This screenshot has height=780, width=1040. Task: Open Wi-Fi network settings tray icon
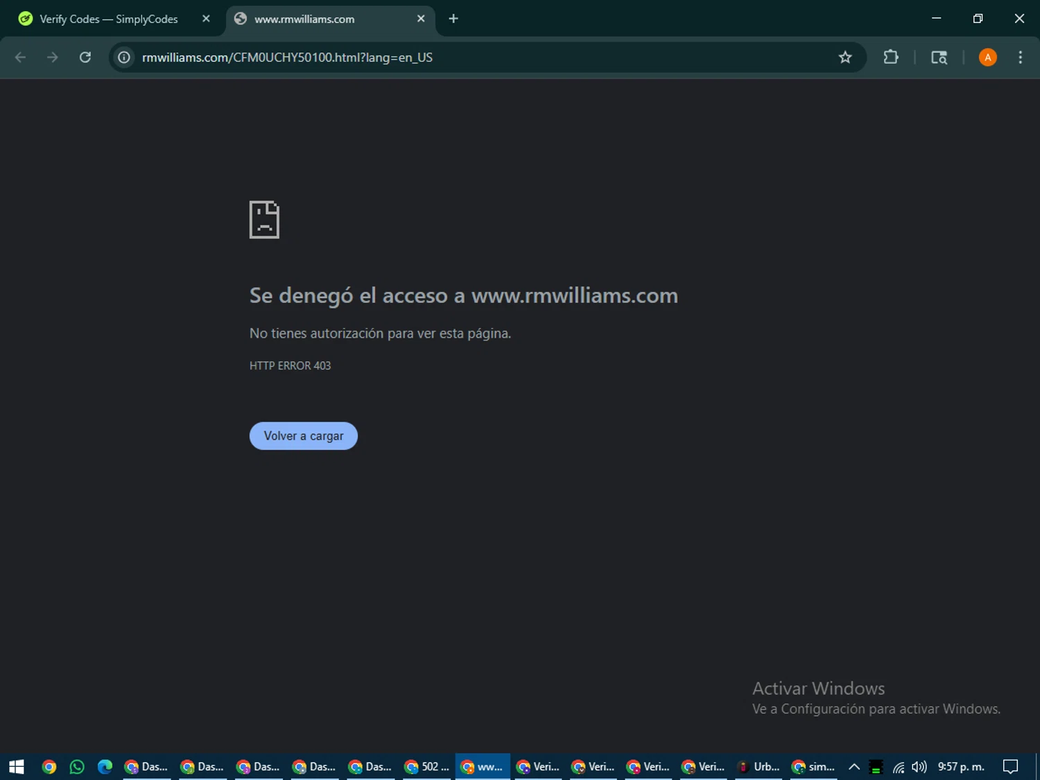click(x=899, y=767)
